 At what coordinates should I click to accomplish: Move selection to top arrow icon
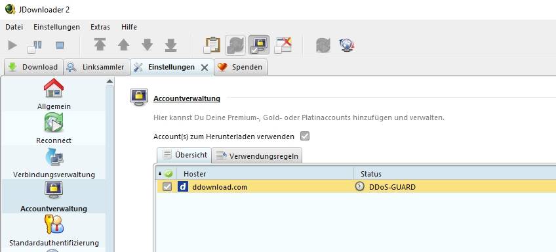click(100, 45)
